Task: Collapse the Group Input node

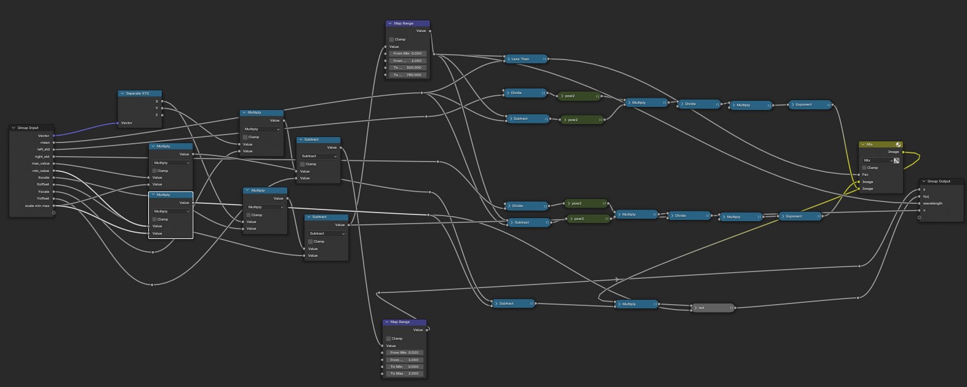Action: 14,128
